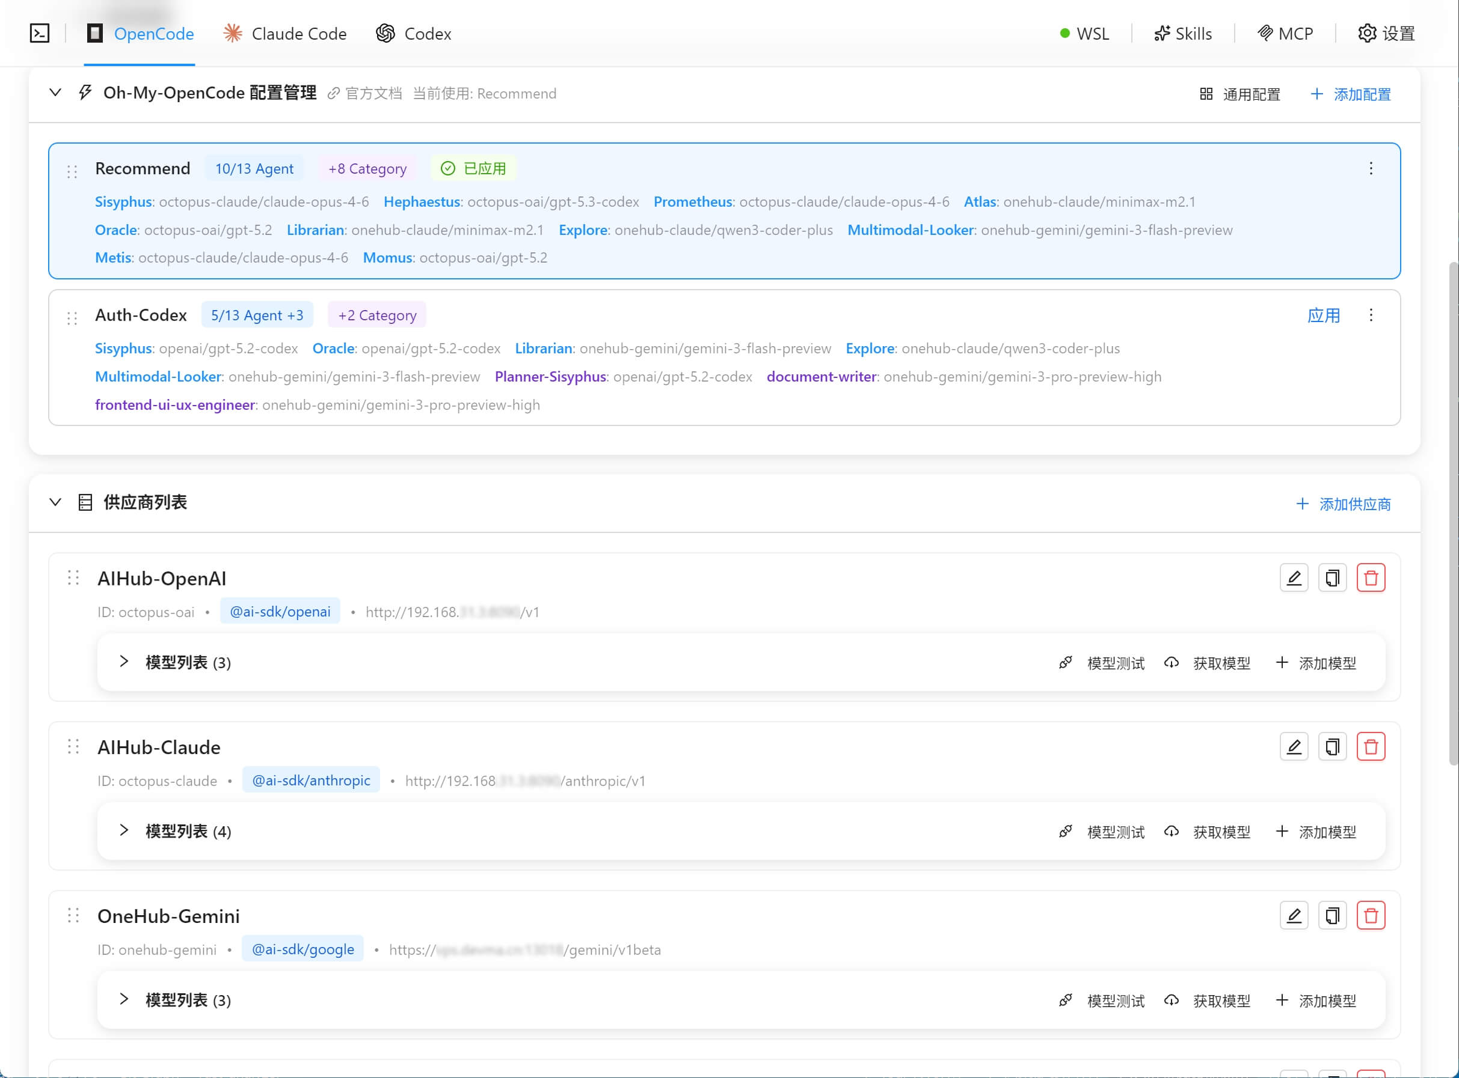This screenshot has height=1078, width=1459.
Task: Open more options menu for Auth-Codex config
Action: 1371,315
